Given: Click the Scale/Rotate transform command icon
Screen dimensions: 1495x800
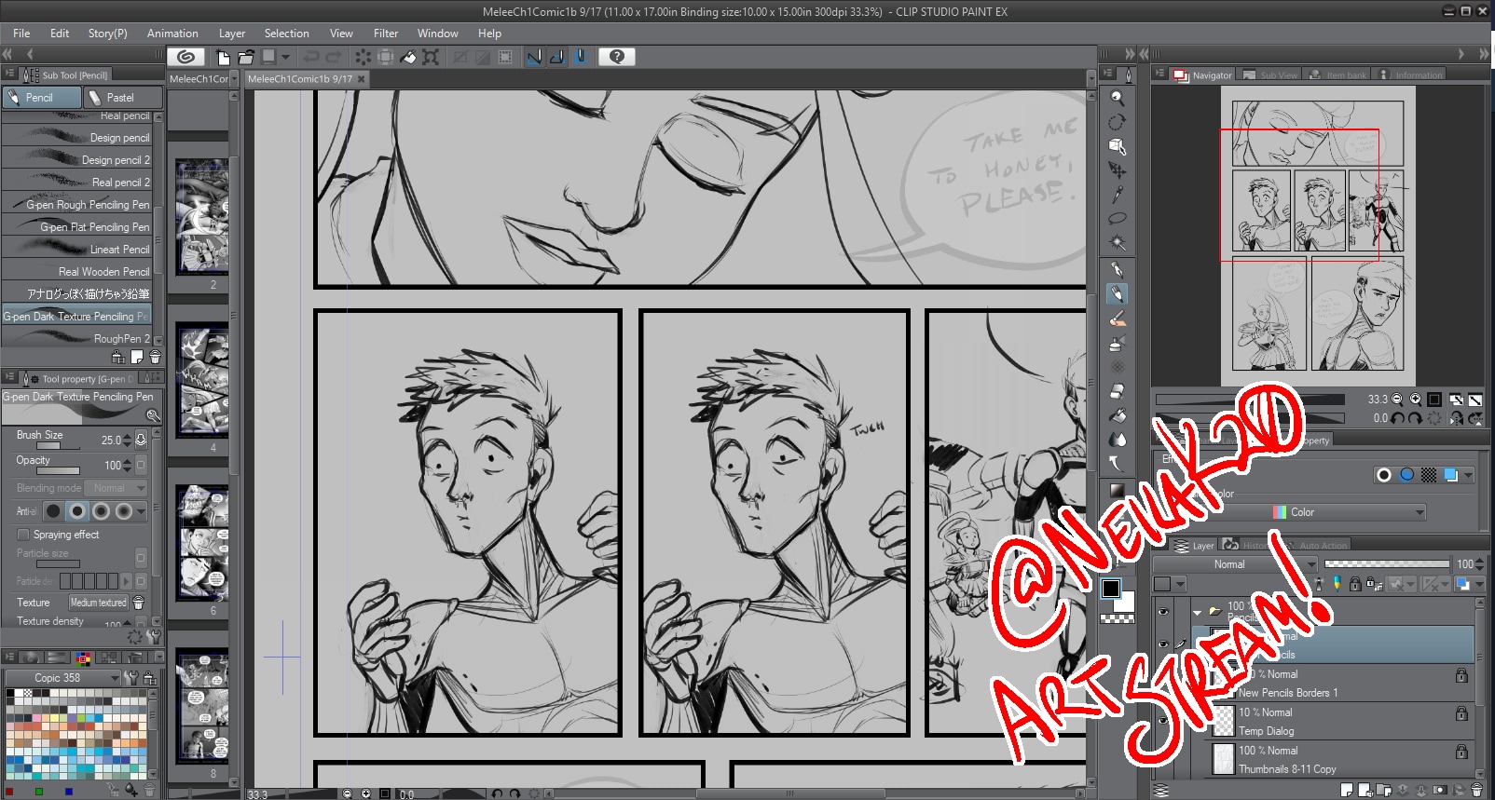Looking at the screenshot, I should [431, 57].
